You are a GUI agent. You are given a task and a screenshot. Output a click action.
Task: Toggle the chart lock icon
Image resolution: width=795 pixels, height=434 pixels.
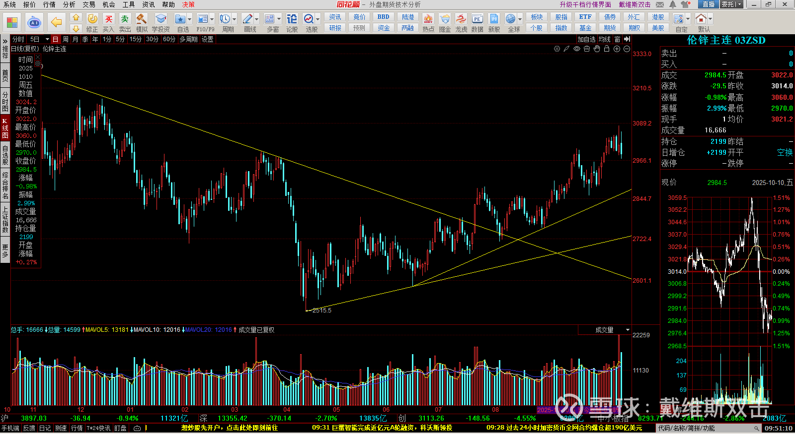tap(607, 49)
